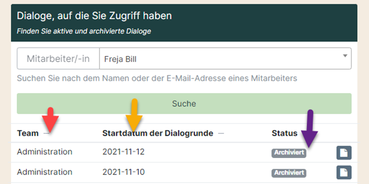The height and width of the screenshot is (184, 369).
Task: Click Archiviert badge in 2021-11-12 row
Action: click(x=289, y=153)
